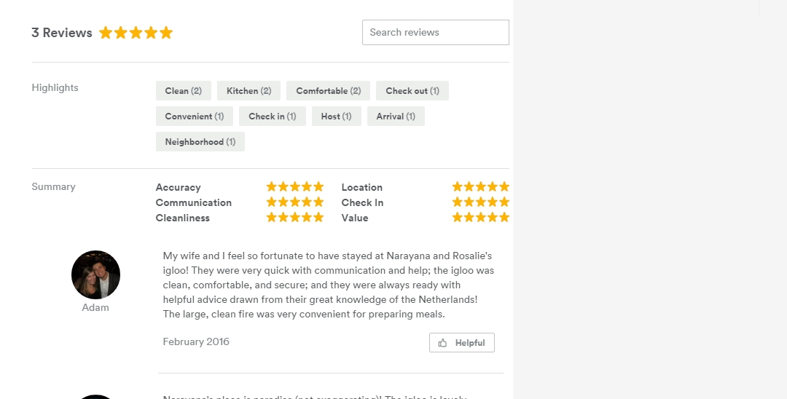The width and height of the screenshot is (787, 399).
Task: Click the Helpful thumbs-up icon
Action: 442,343
